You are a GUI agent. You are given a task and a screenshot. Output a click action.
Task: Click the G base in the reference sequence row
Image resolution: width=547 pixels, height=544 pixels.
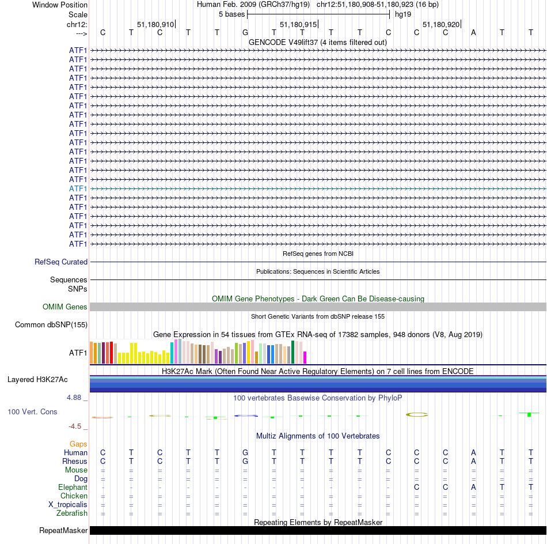click(x=245, y=32)
